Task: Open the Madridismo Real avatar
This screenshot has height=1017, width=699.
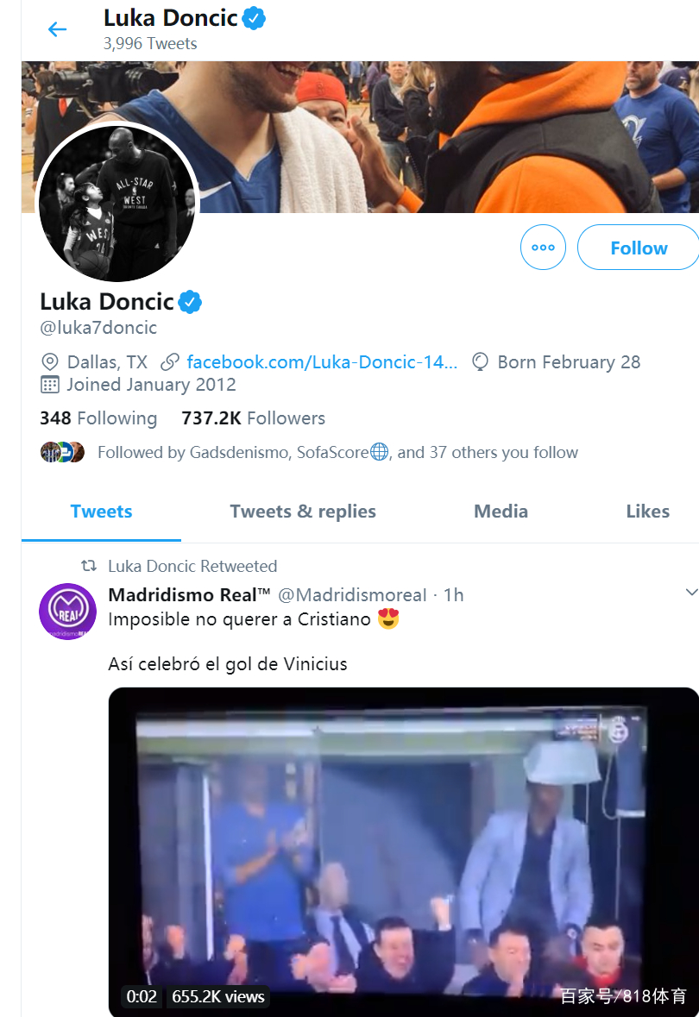Action: click(67, 611)
